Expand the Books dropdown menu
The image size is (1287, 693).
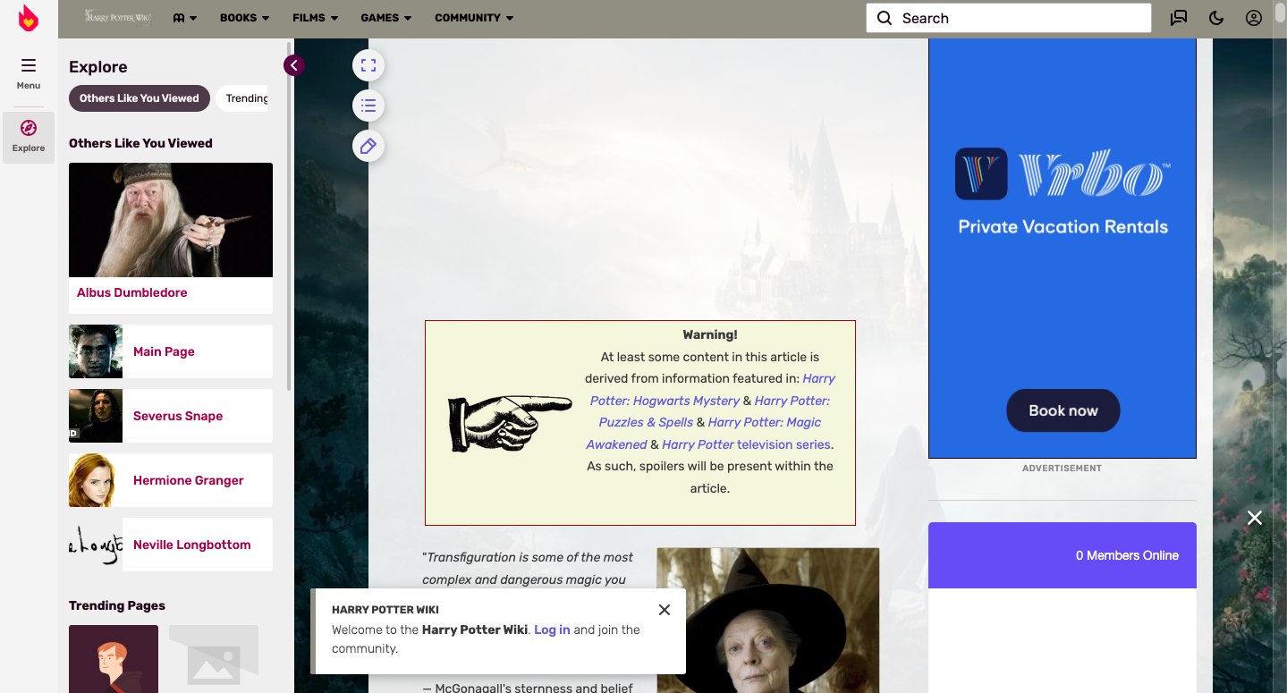(x=244, y=18)
